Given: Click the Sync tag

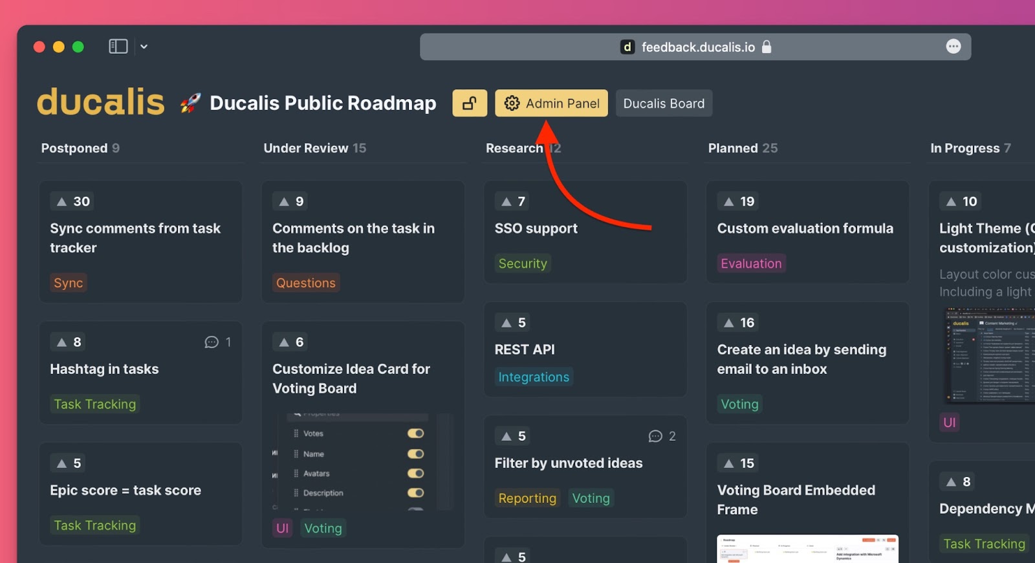Looking at the screenshot, I should 68,283.
